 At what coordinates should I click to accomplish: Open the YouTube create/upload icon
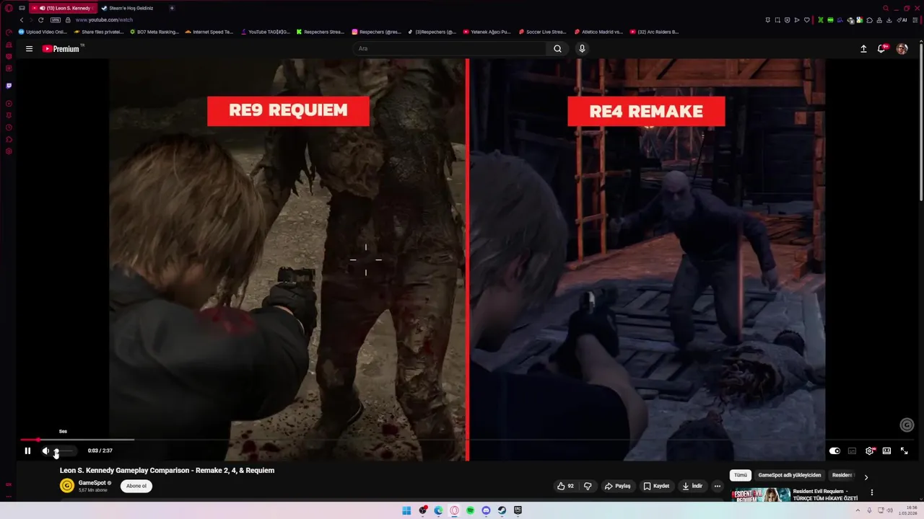coord(863,48)
